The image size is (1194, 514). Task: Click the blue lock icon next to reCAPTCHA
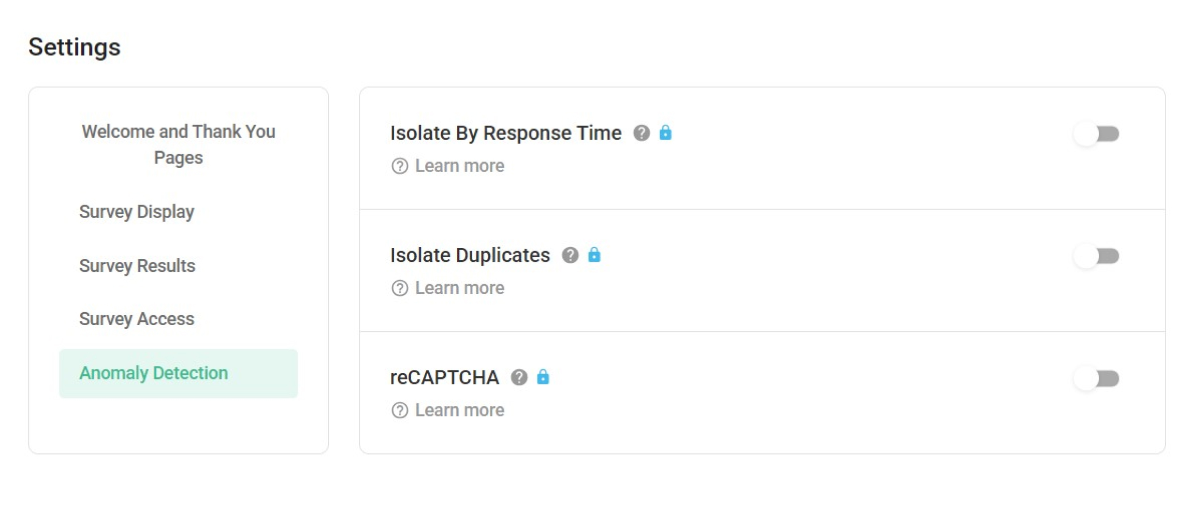[x=543, y=377]
